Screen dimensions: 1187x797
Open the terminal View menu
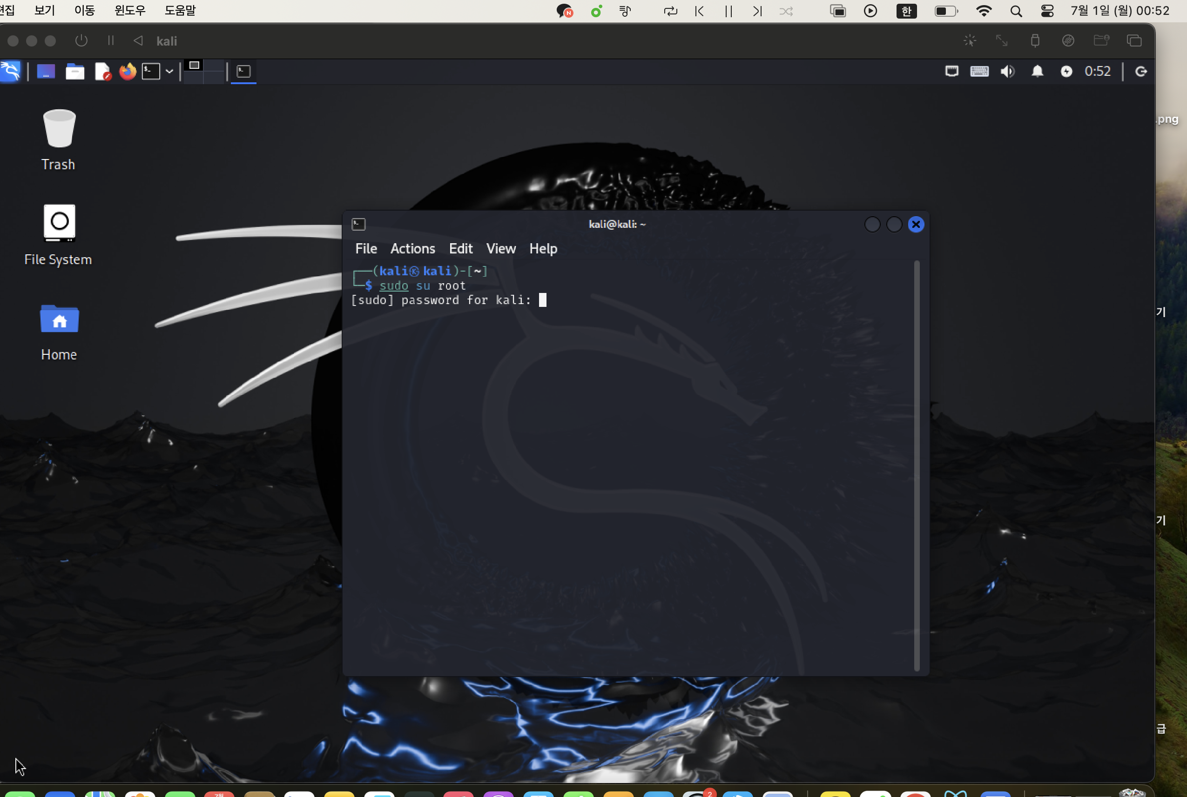[501, 249]
